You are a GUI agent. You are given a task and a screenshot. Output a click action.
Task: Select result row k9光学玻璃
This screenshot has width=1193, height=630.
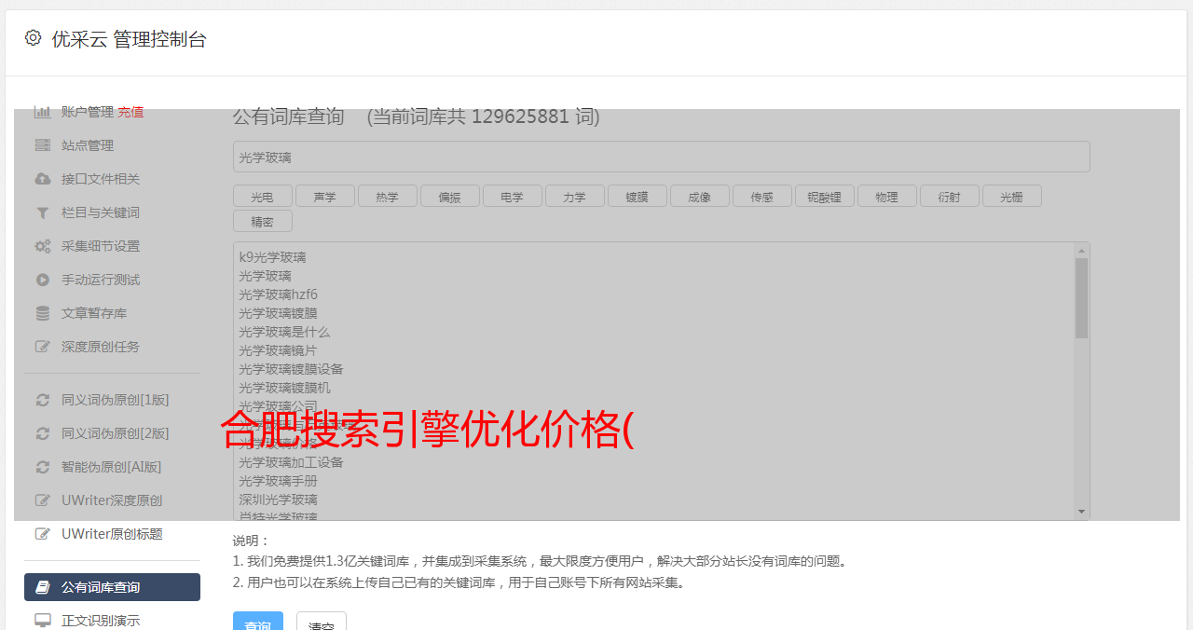[x=272, y=257]
